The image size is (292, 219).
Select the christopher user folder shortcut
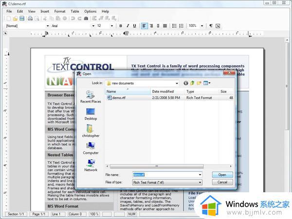91,131
